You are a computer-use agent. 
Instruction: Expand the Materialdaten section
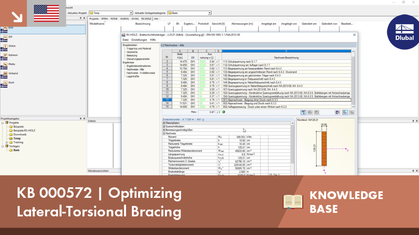coord(164,123)
